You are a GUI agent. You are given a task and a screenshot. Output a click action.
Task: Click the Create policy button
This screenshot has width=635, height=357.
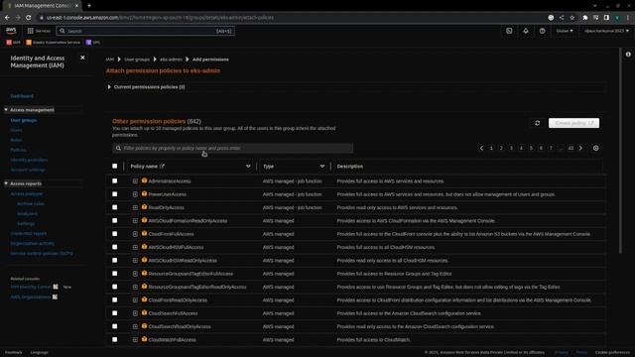pyautogui.click(x=573, y=123)
